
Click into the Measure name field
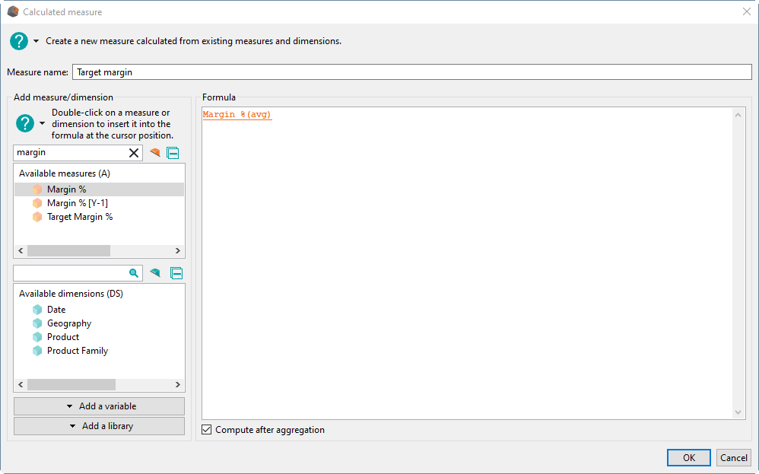coord(412,72)
